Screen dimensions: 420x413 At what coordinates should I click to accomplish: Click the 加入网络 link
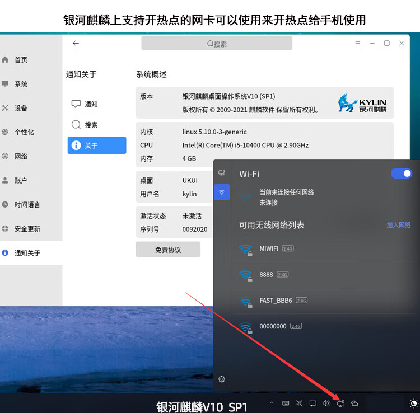[x=399, y=225]
